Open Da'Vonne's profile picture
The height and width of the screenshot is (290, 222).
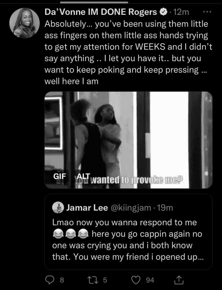24,23
